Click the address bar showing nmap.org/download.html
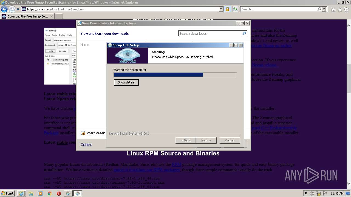Image resolution: width=351 pixels, height=197 pixels. click(122, 9)
